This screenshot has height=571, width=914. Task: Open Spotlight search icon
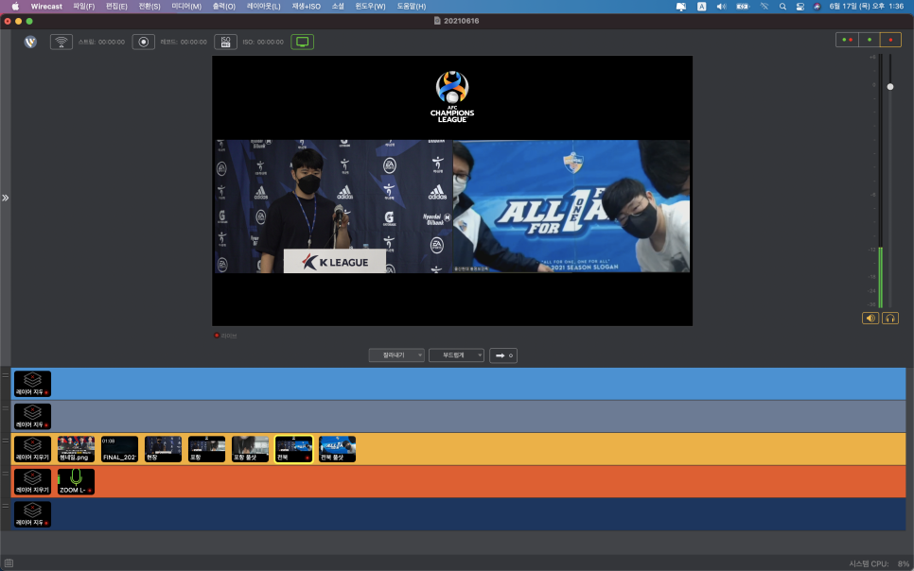click(782, 7)
